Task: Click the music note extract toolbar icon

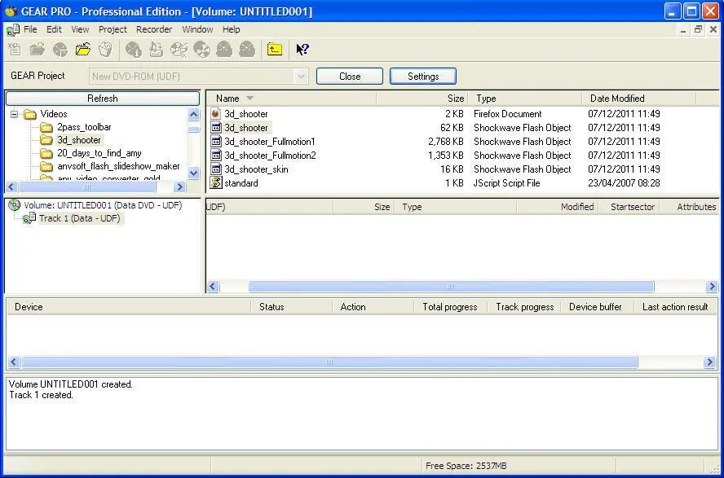Action: (156, 50)
